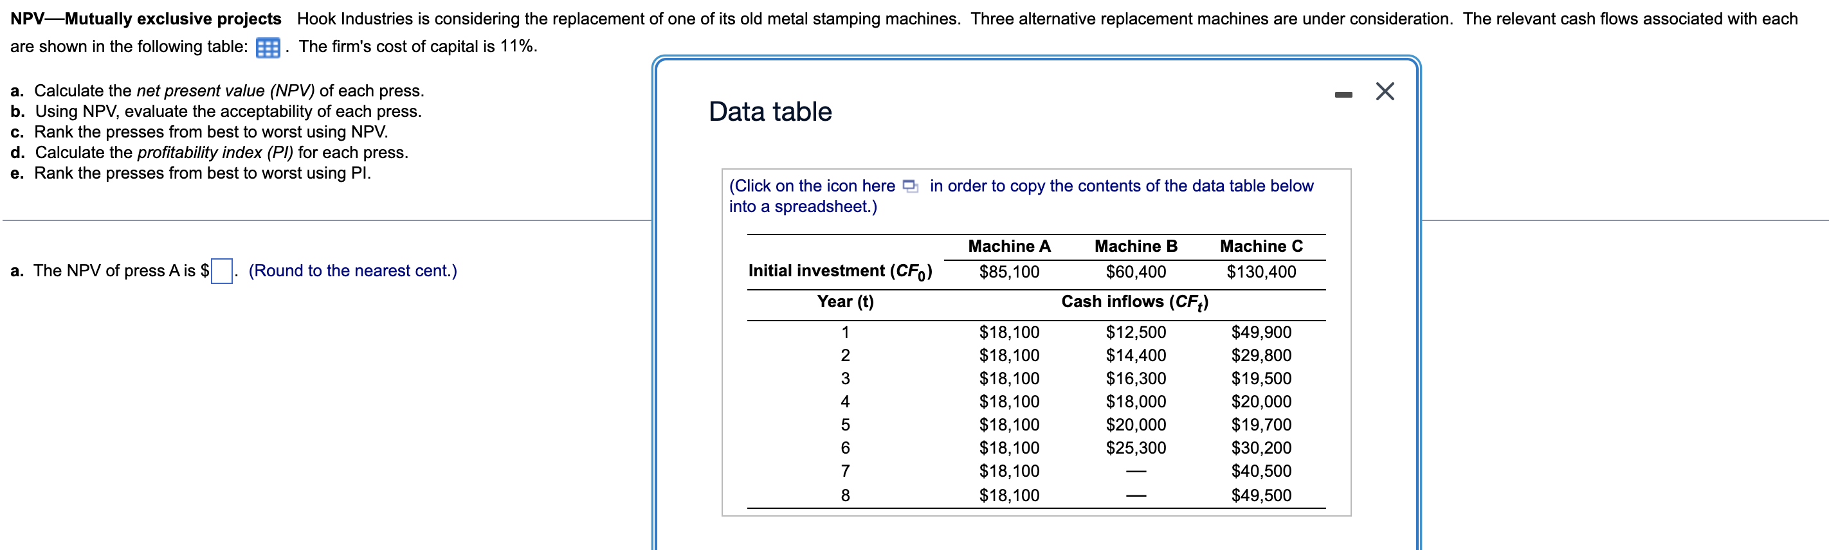Click part c 'Rank the presses using NPV'
The height and width of the screenshot is (550, 1829).
tap(199, 132)
